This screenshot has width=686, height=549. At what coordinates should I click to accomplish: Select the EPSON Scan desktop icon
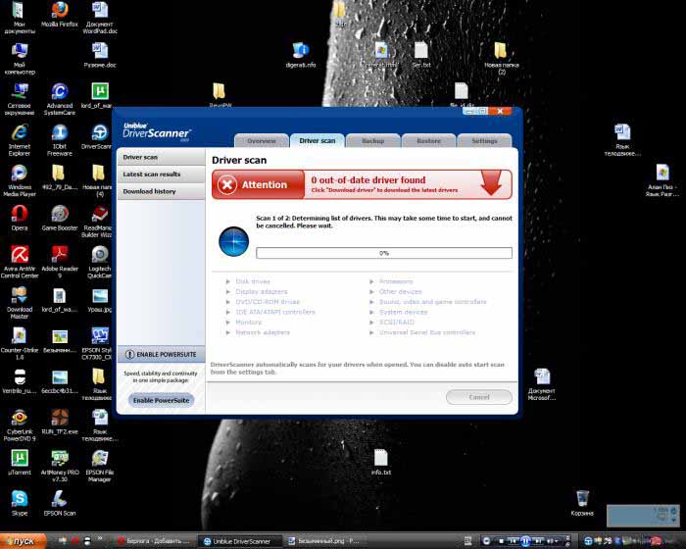(x=60, y=504)
